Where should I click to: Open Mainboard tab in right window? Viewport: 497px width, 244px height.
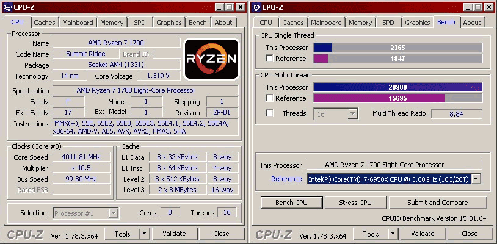pos(326,23)
